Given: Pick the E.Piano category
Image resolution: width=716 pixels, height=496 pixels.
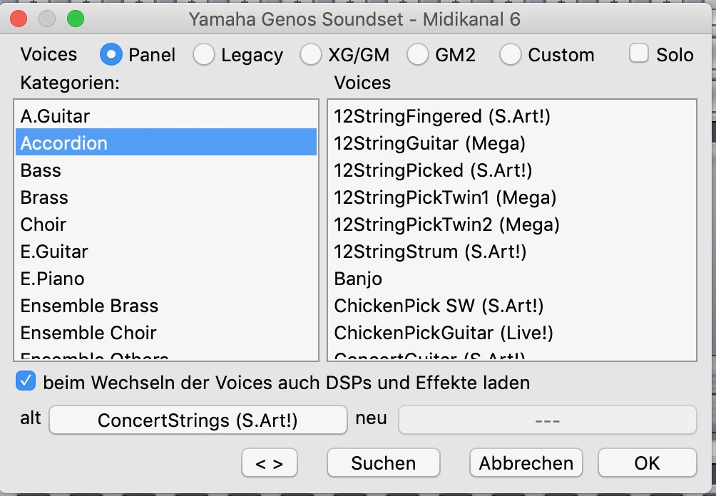Looking at the screenshot, I should tap(52, 279).
